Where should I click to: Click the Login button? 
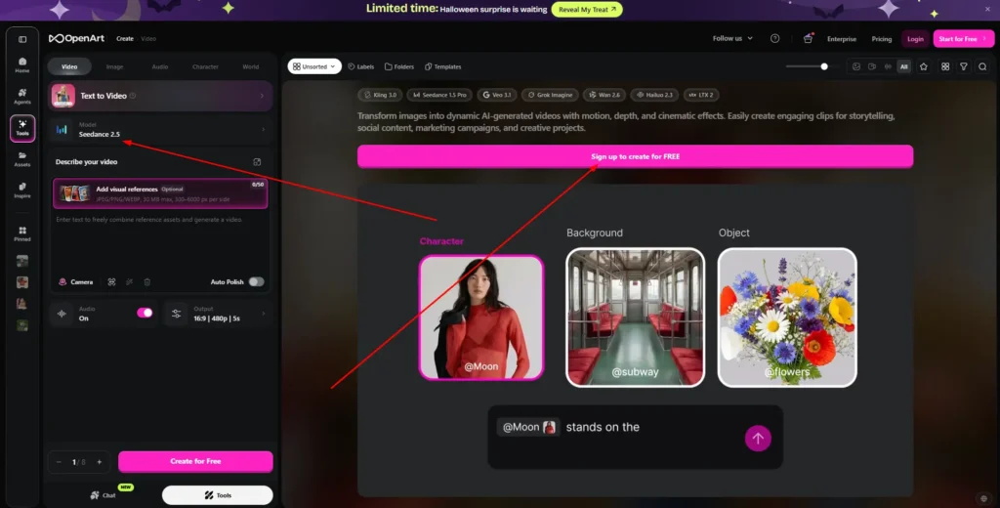tap(915, 39)
